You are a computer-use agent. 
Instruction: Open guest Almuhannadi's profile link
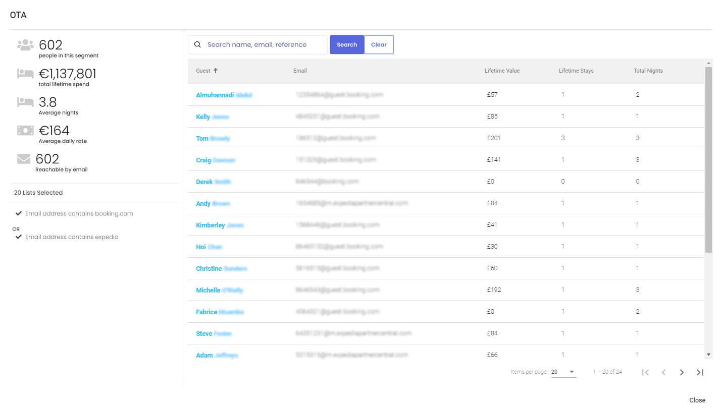pyautogui.click(x=215, y=95)
